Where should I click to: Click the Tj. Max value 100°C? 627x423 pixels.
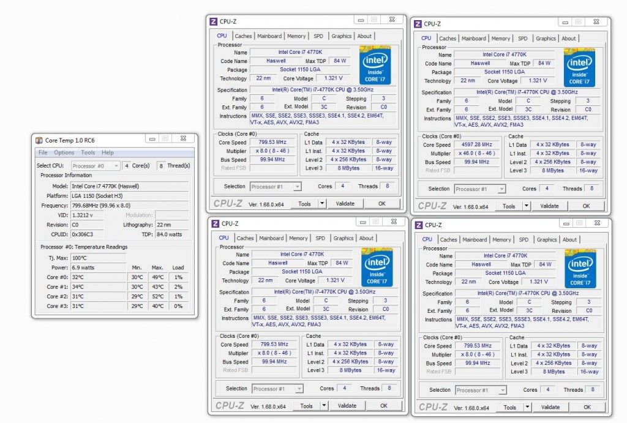99,258
